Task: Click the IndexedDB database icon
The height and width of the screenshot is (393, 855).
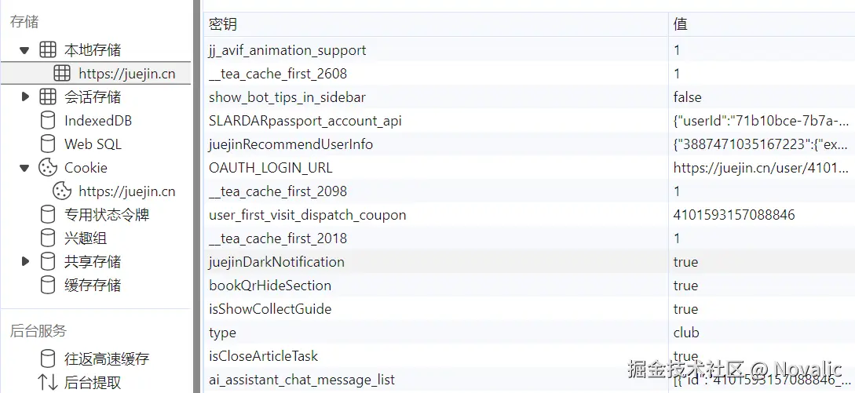Action: [x=48, y=121]
